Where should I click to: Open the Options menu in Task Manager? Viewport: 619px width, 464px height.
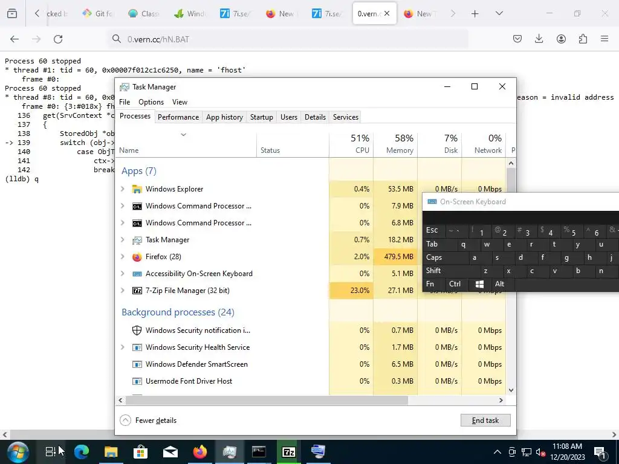(151, 102)
